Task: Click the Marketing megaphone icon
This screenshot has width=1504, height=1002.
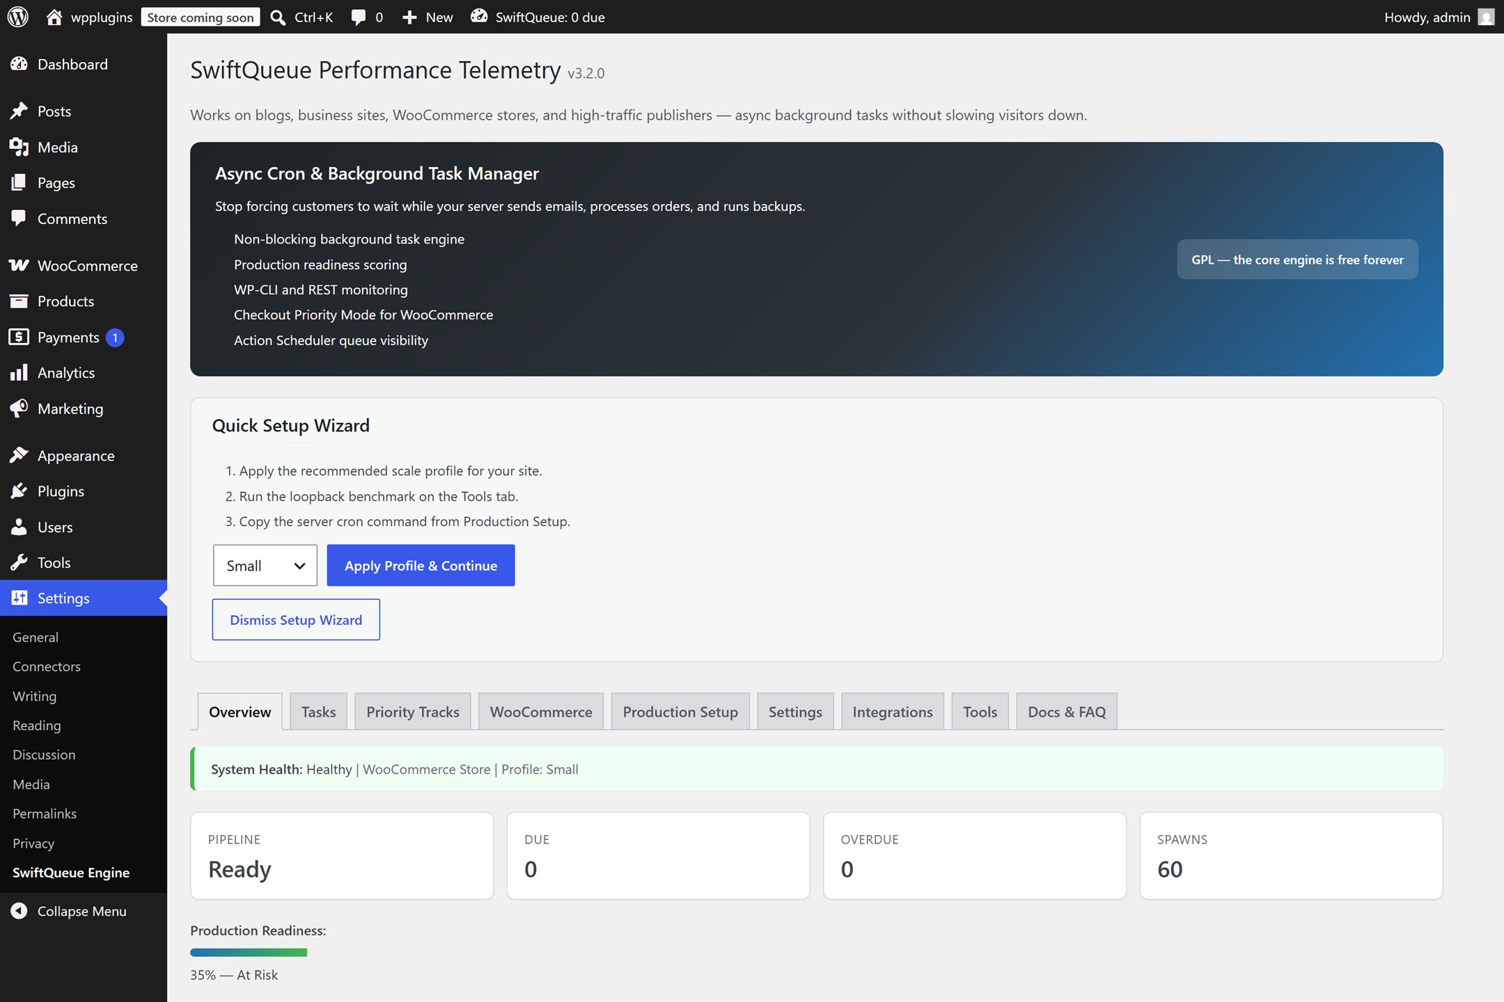Action: point(19,408)
